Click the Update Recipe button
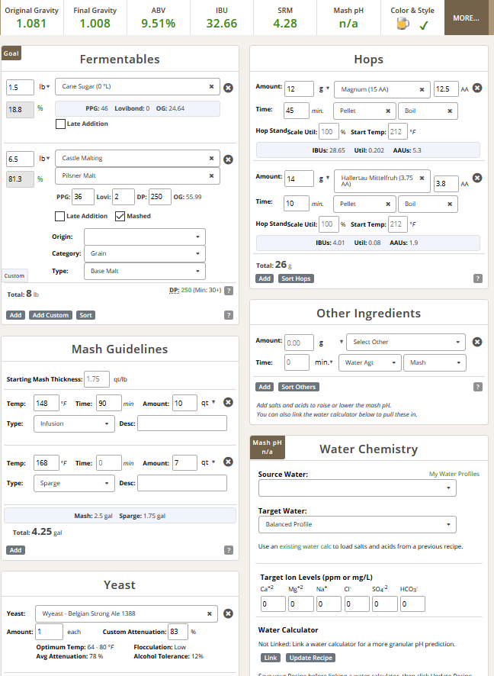 point(310,658)
